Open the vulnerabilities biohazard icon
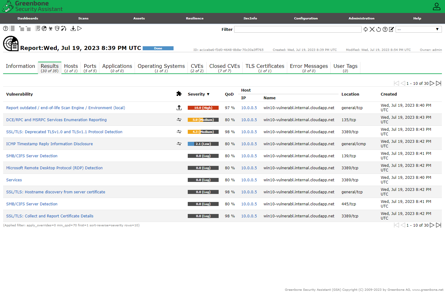The image size is (445, 292). pyautogui.click(x=51, y=28)
